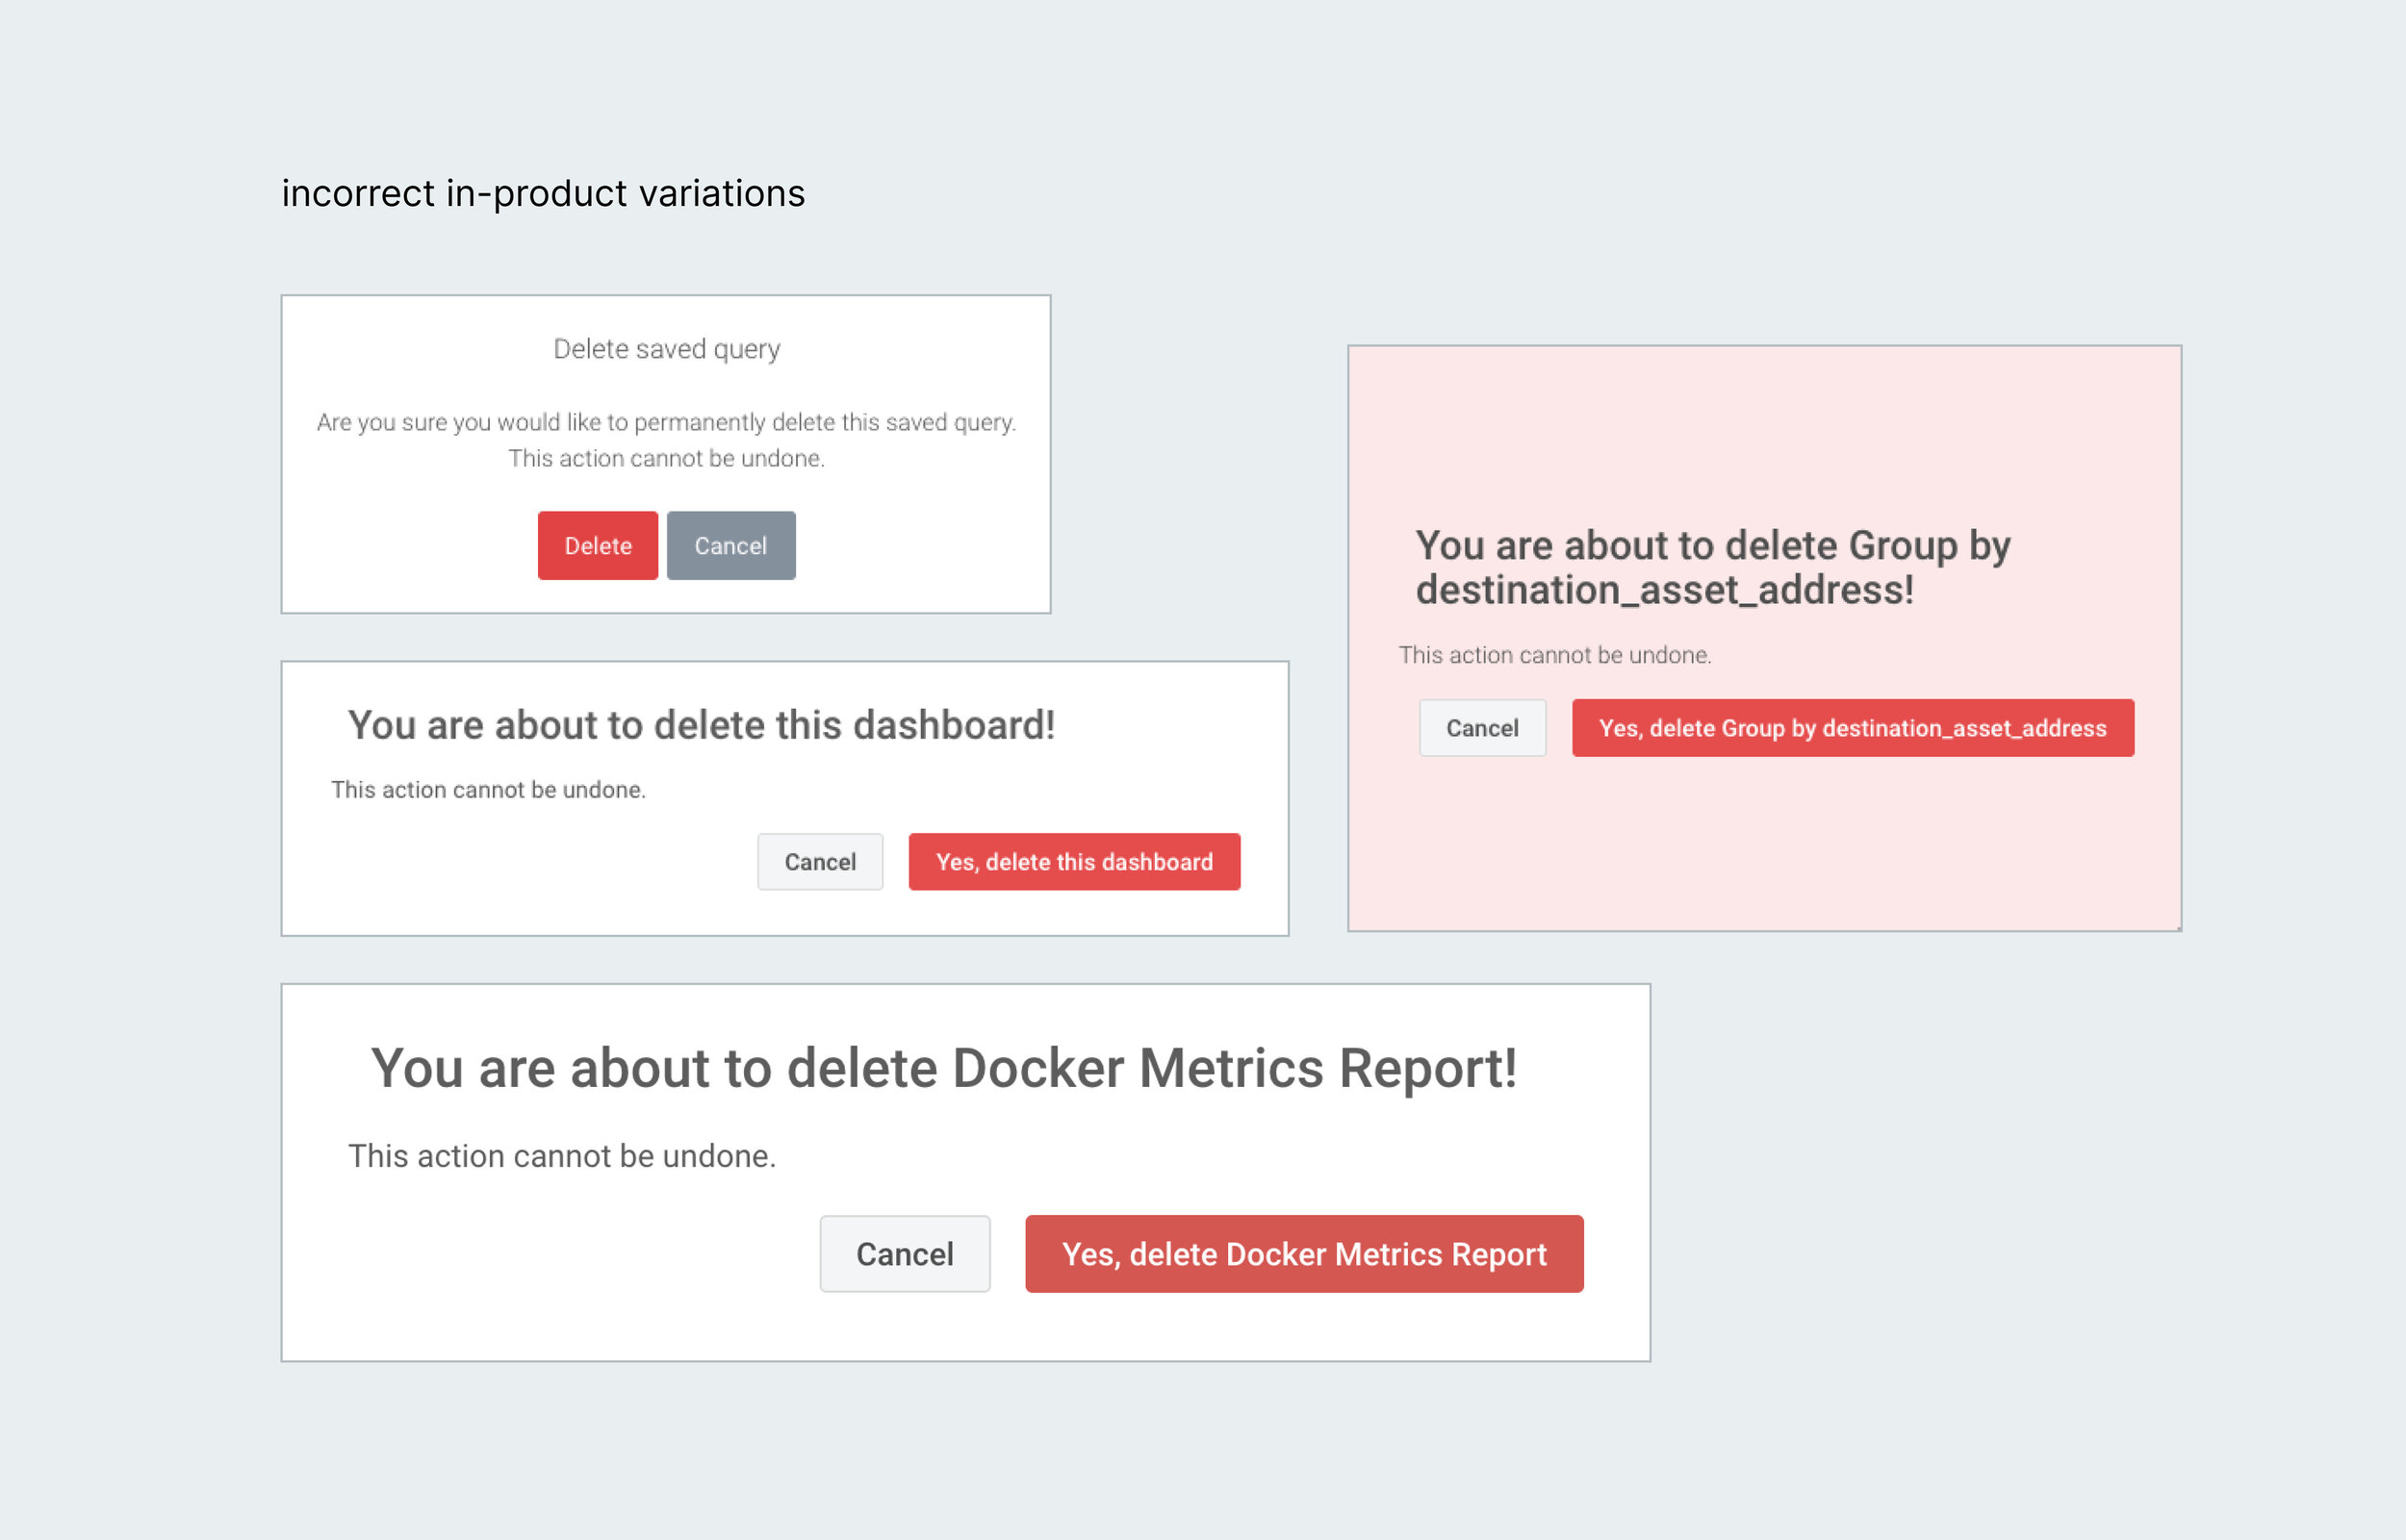The height and width of the screenshot is (1540, 2406).
Task: Click the undone warning under the Docker heading
Action: tap(561, 1156)
